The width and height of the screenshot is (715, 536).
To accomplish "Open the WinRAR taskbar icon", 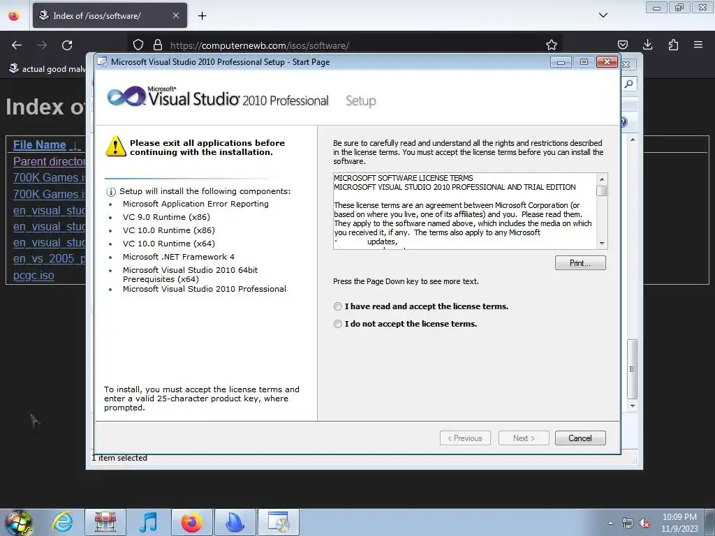I will (105, 523).
